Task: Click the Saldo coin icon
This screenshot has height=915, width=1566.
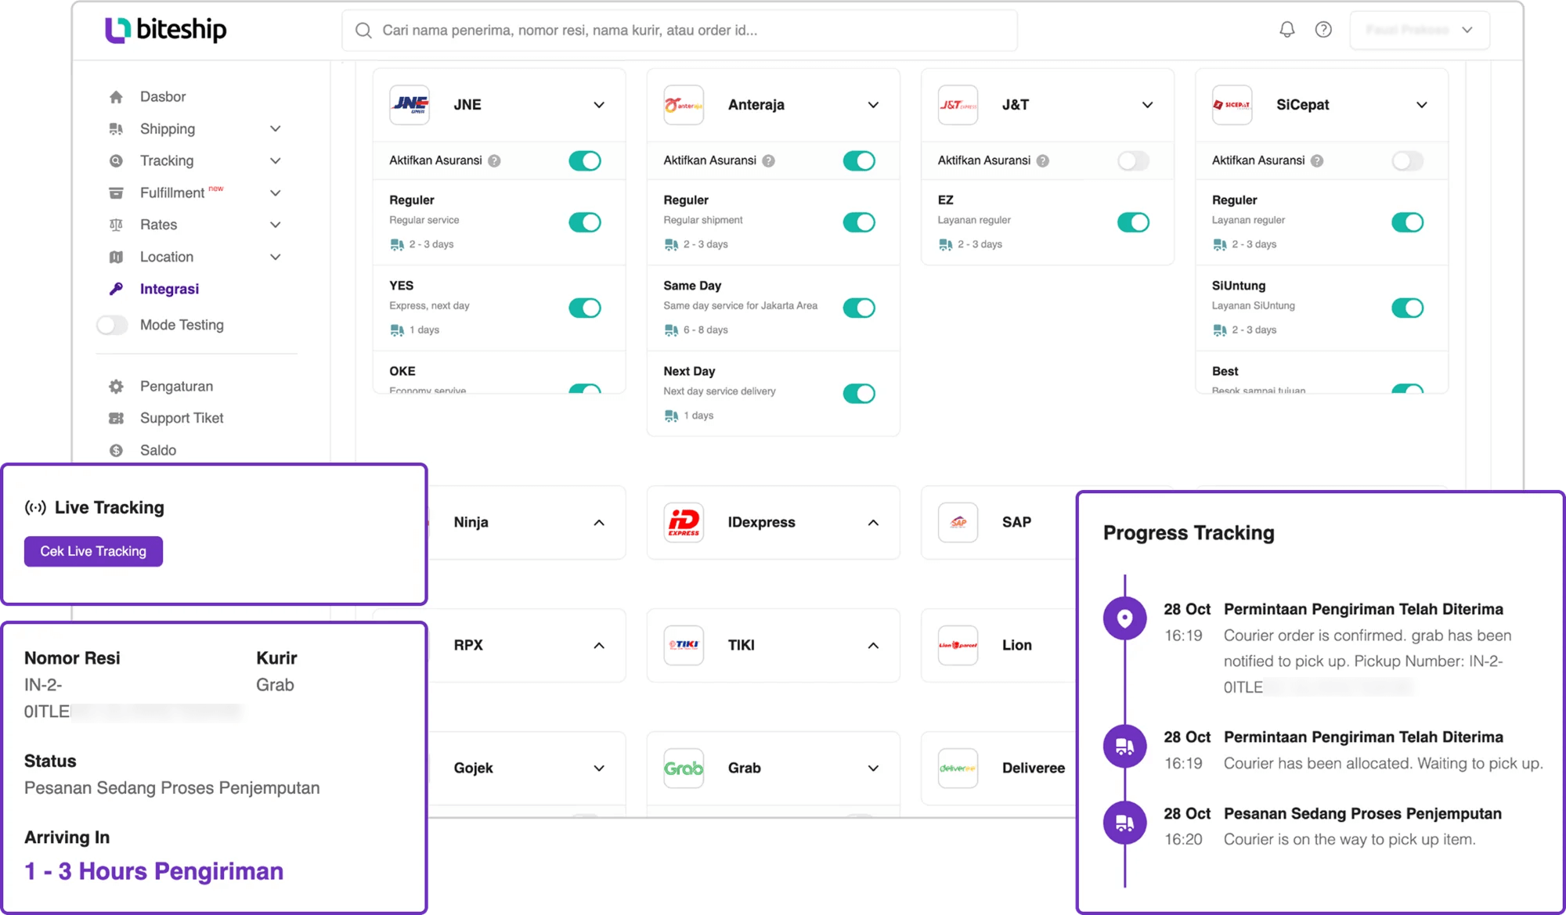Action: (116, 451)
